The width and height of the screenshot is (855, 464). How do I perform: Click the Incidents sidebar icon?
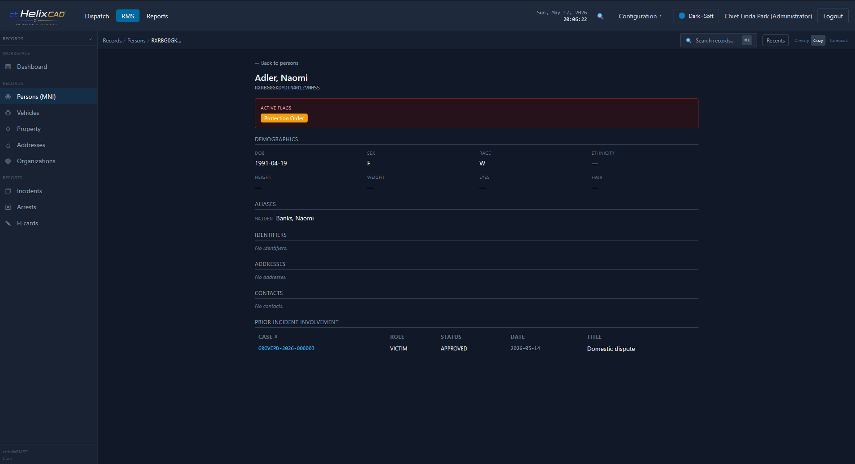pos(8,191)
